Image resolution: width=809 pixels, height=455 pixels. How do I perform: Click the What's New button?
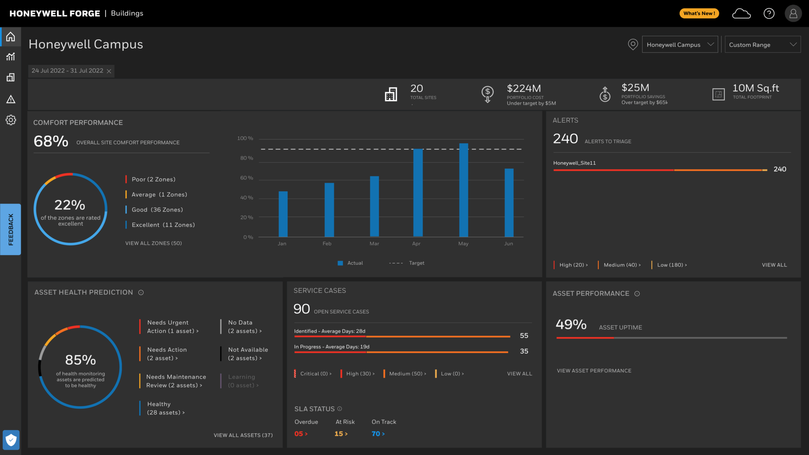pos(699,13)
